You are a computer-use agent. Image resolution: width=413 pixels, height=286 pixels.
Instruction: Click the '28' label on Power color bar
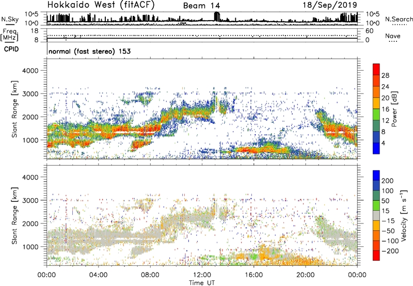coord(385,75)
